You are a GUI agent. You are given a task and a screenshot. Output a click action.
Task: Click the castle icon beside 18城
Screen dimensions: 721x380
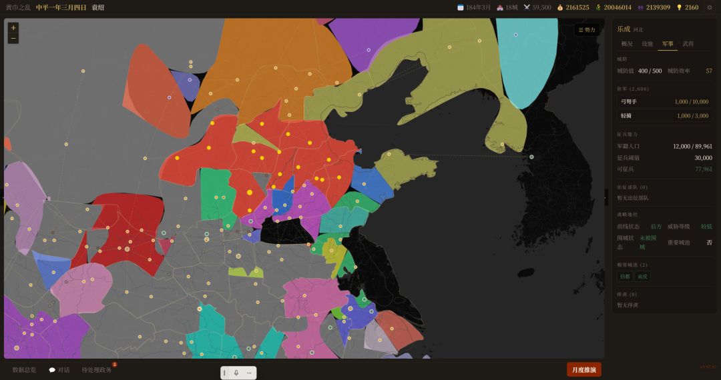tap(500, 7)
